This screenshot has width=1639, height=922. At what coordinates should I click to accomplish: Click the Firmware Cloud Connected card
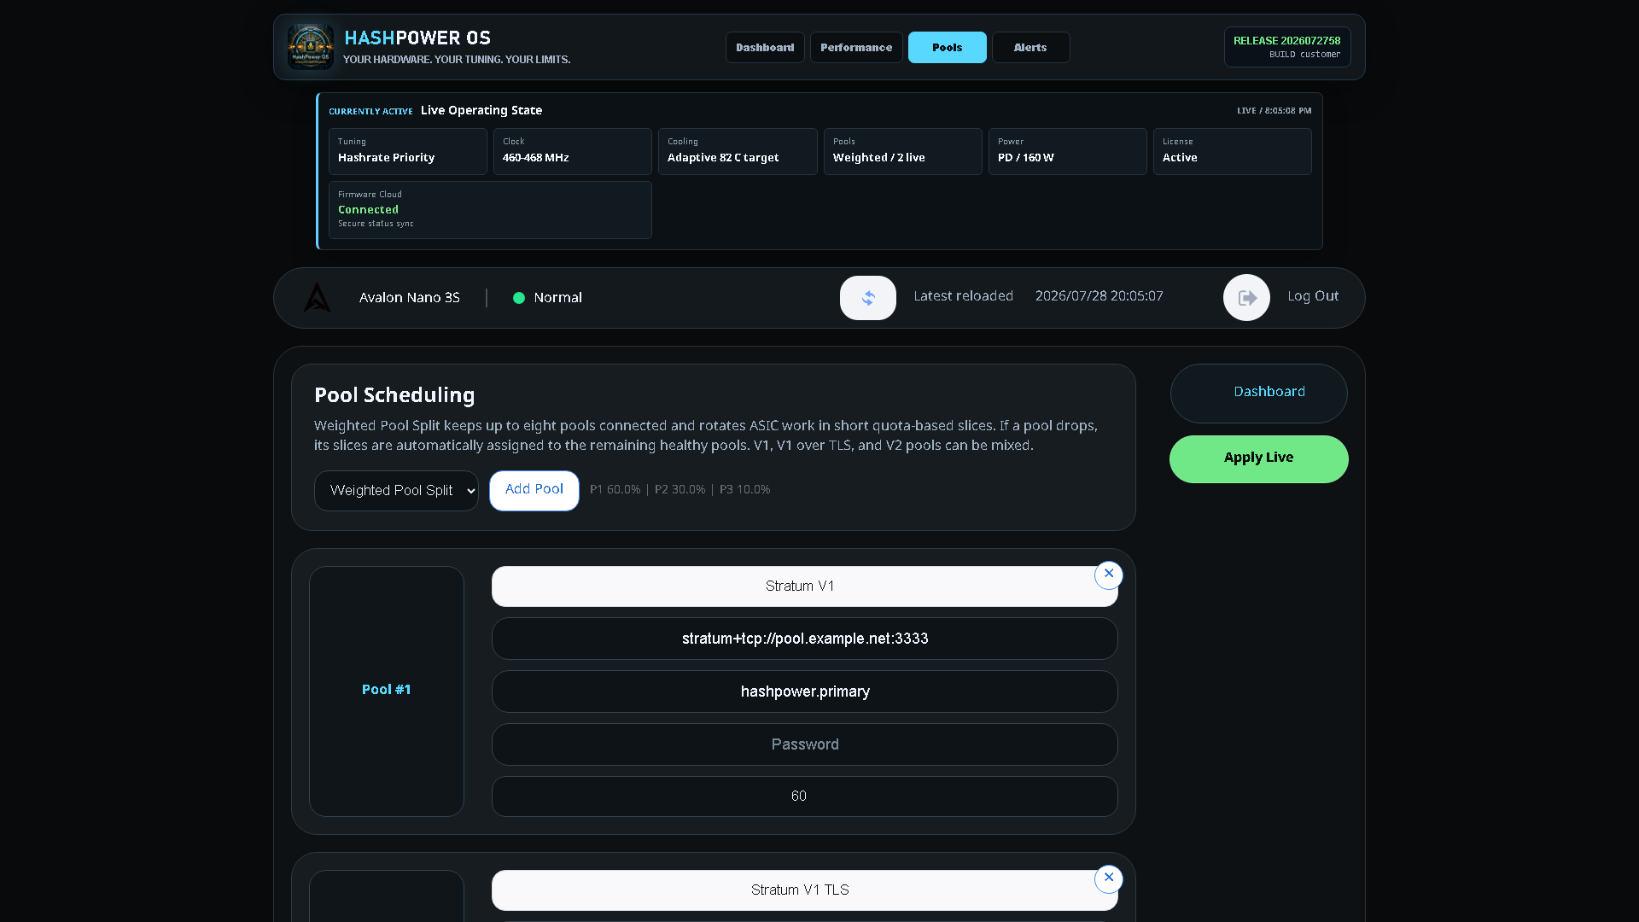click(490, 210)
